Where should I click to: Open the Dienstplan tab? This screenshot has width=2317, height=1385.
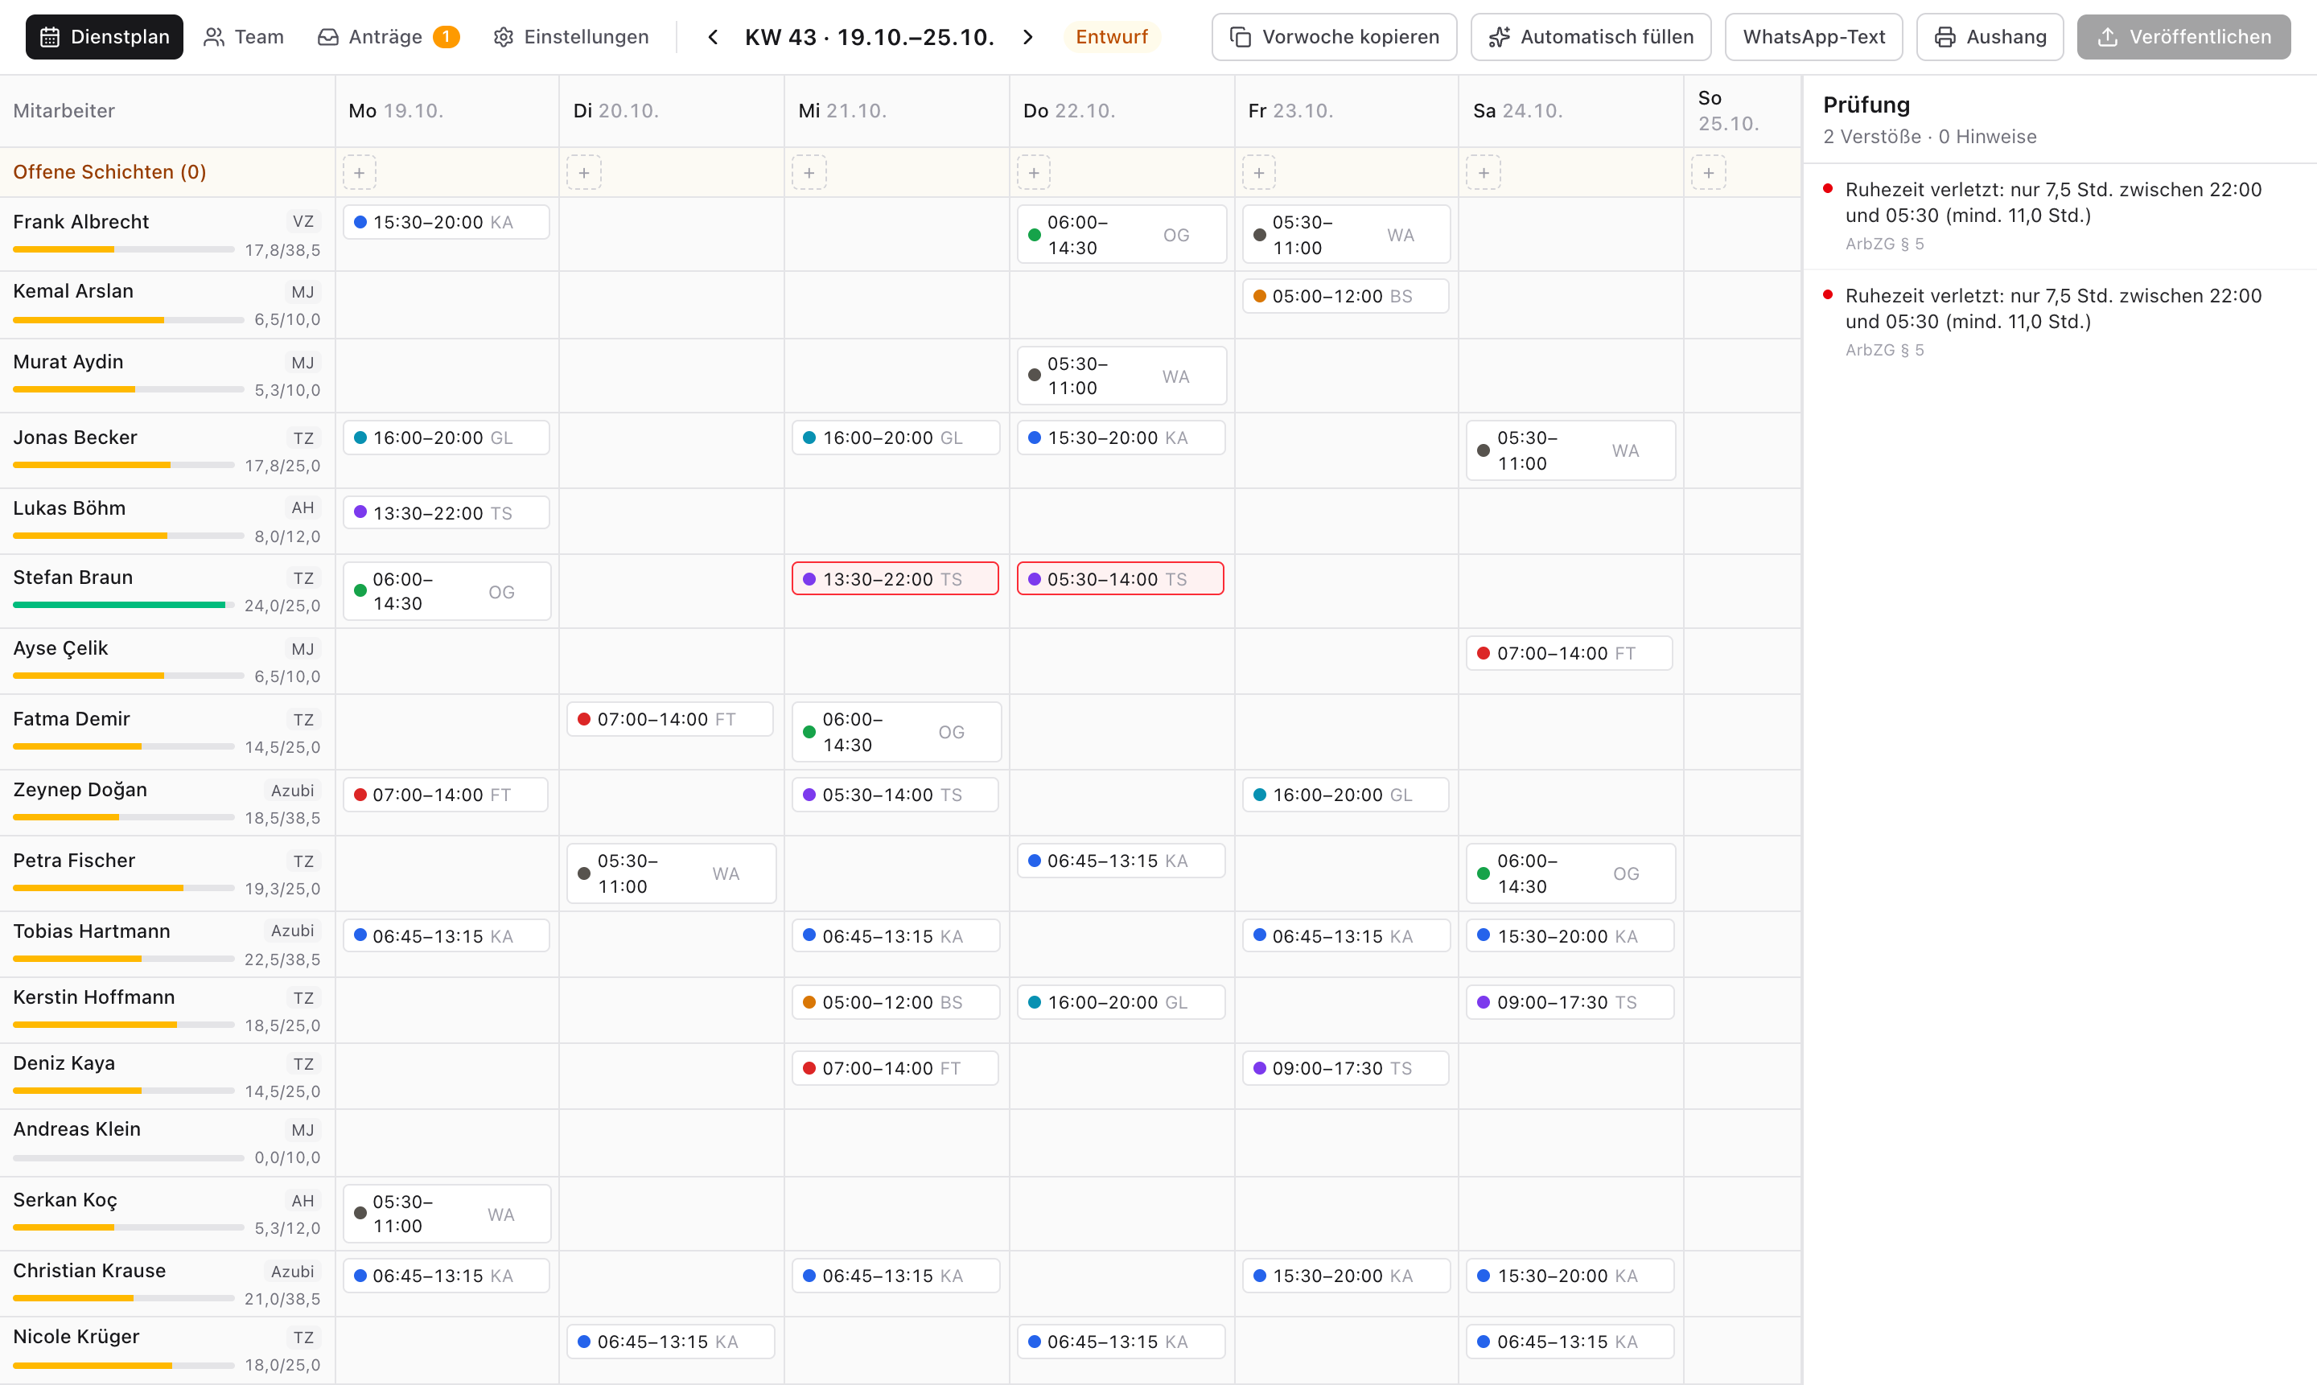click(x=105, y=36)
